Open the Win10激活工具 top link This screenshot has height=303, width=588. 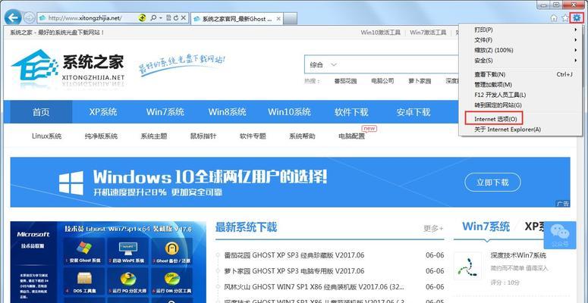click(x=381, y=33)
